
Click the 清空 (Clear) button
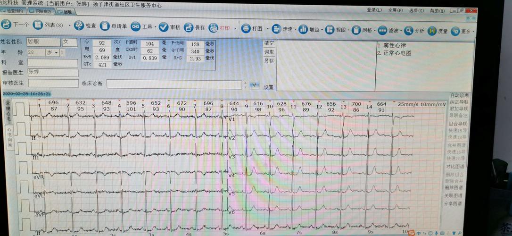[x=269, y=43]
